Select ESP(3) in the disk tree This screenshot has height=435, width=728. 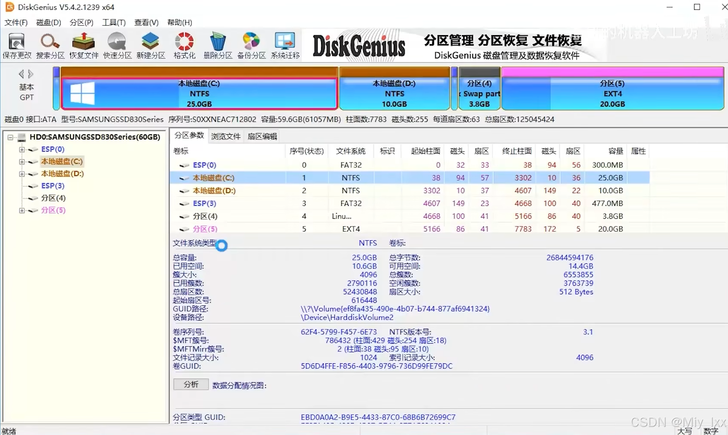point(53,186)
